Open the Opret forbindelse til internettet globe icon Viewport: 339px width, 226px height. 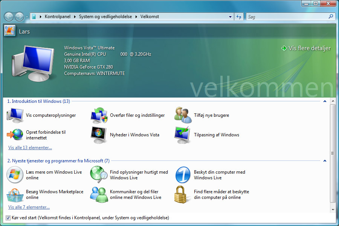click(15, 135)
